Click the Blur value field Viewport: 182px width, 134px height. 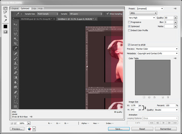point(169,22)
